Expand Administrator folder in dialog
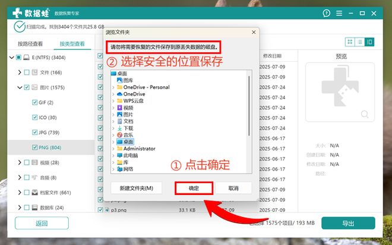The width and height of the screenshot is (392, 245). (113, 149)
